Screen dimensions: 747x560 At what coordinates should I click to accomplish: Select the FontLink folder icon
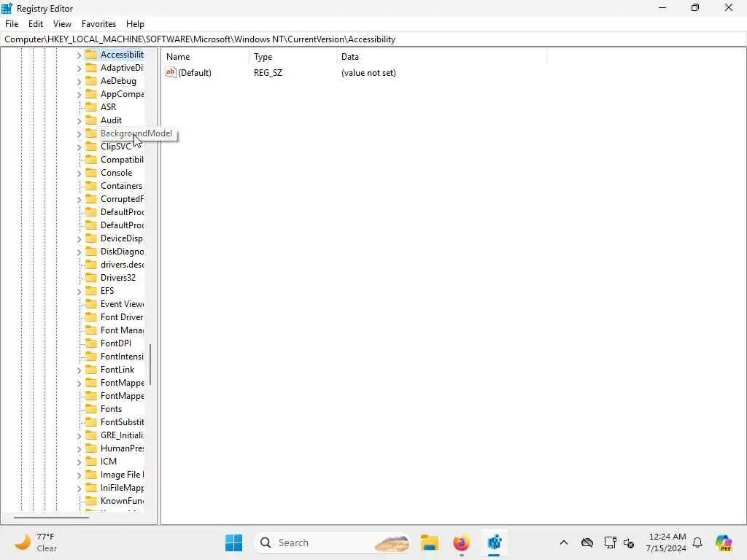(x=91, y=370)
